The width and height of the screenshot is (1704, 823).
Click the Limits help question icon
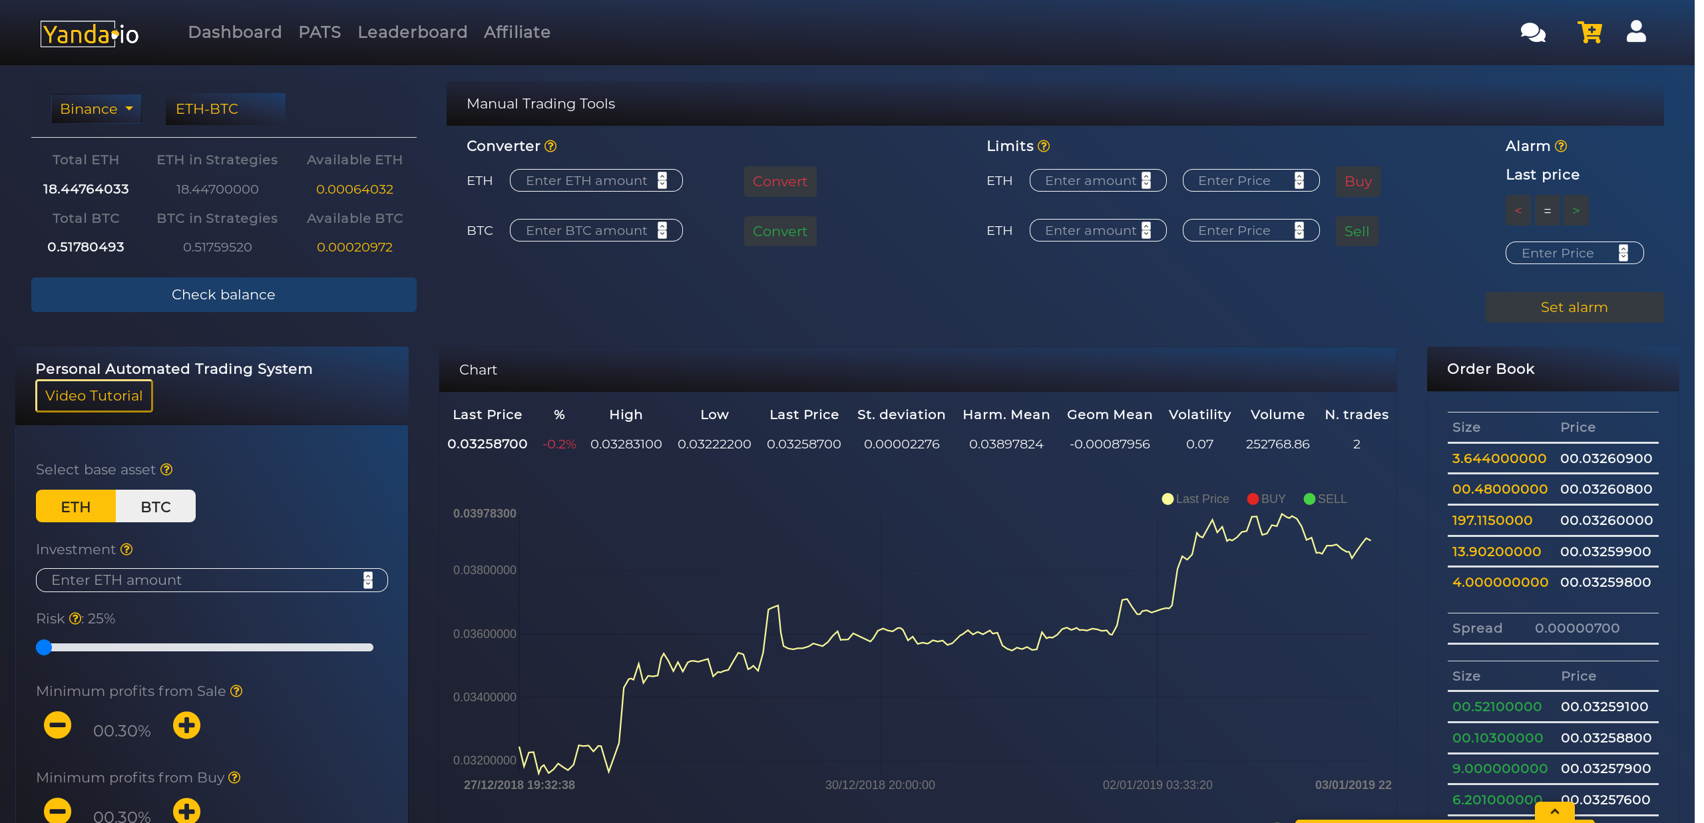click(1044, 146)
